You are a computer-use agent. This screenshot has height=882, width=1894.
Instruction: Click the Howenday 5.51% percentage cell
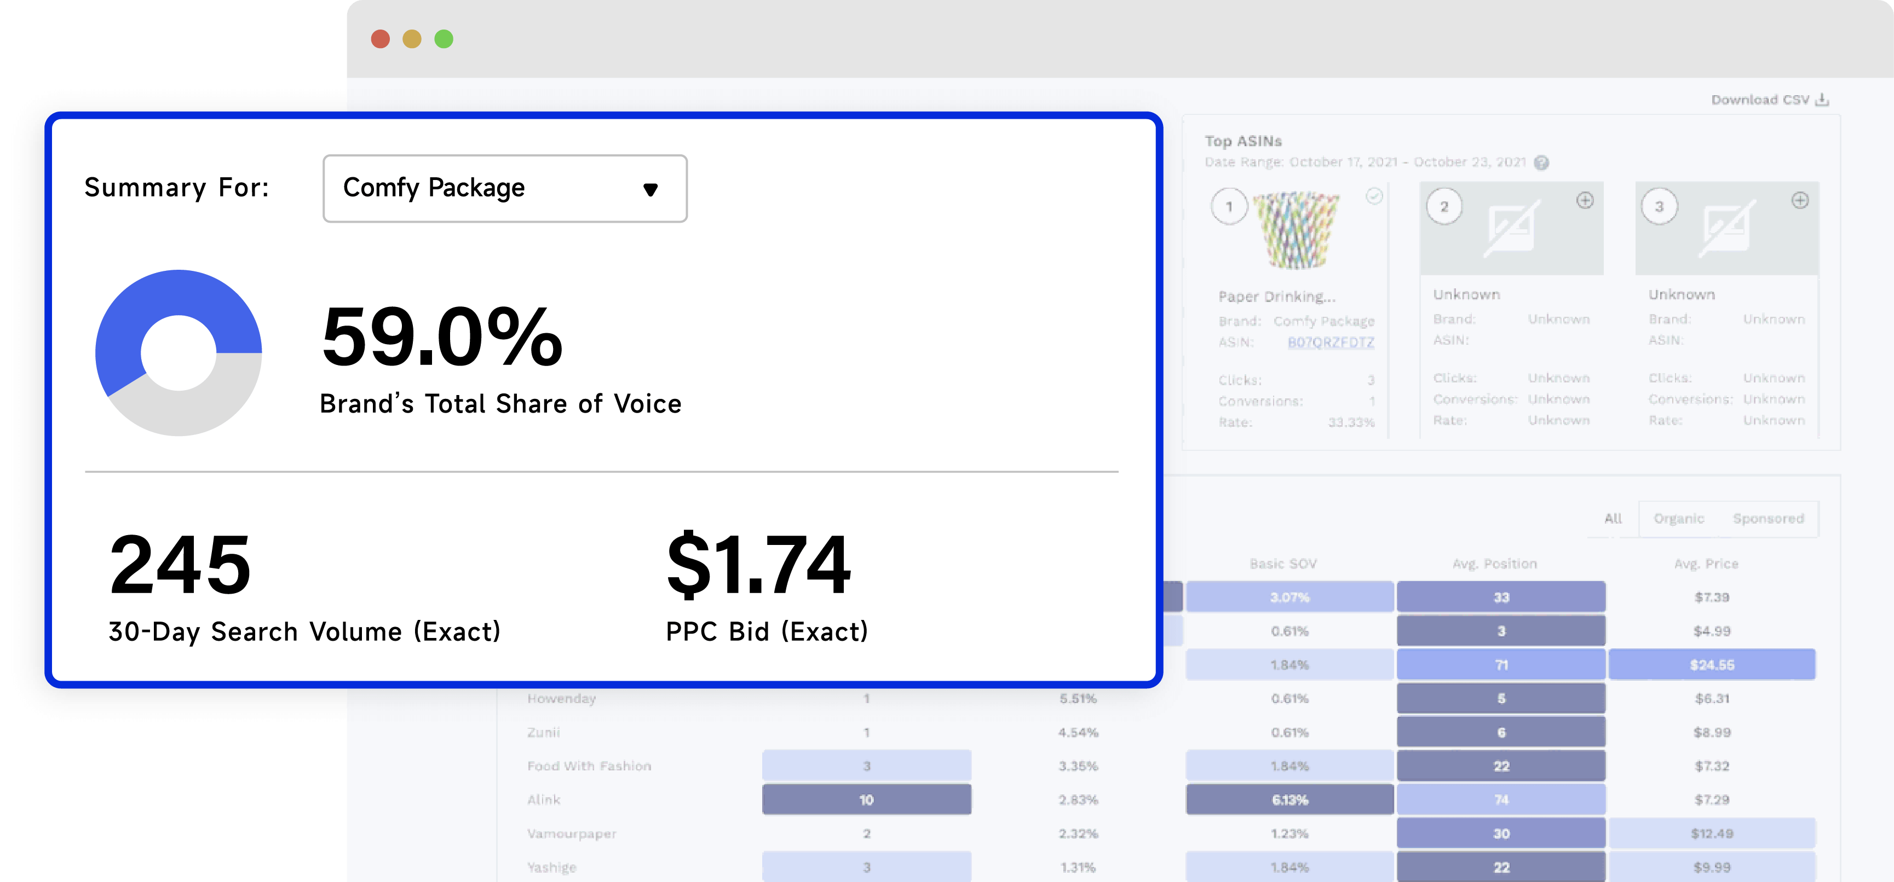point(1078,698)
